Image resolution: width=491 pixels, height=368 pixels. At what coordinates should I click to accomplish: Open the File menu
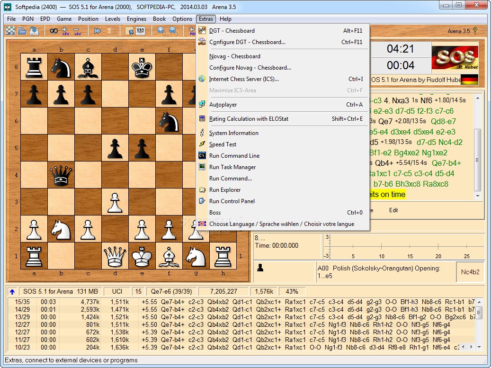11,19
